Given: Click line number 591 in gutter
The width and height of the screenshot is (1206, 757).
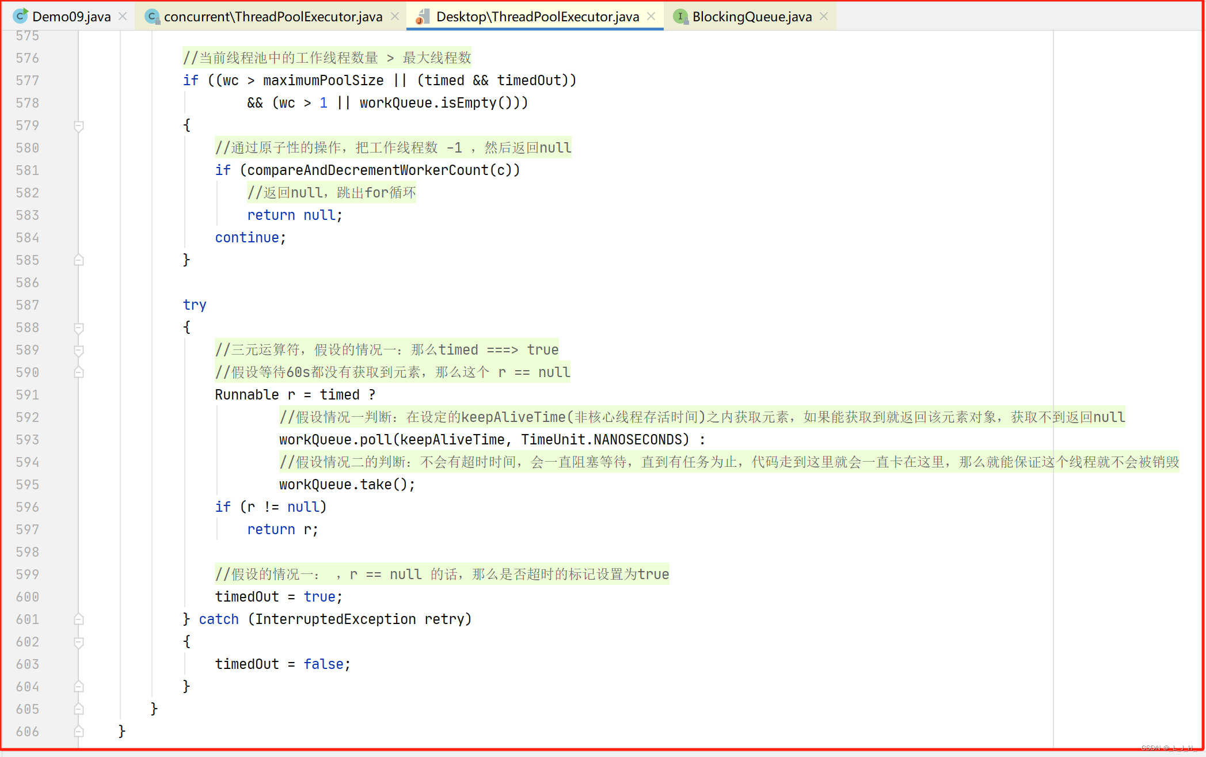Looking at the screenshot, I should pos(28,395).
